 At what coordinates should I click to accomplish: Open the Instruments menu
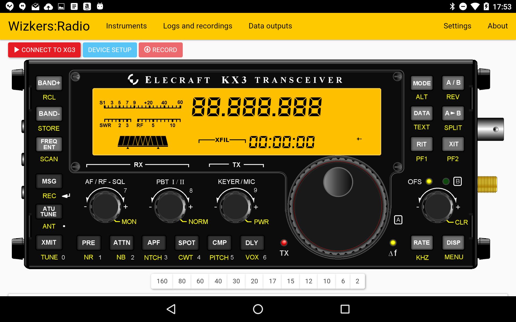126,26
